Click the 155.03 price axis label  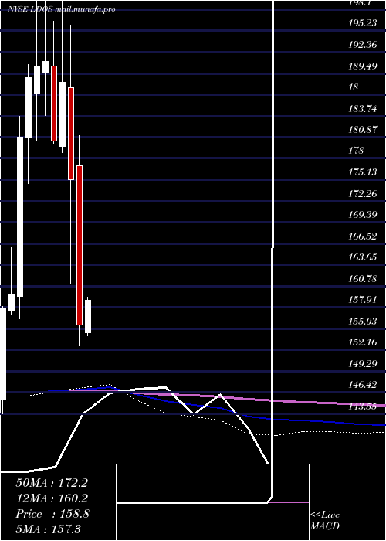[362, 321]
